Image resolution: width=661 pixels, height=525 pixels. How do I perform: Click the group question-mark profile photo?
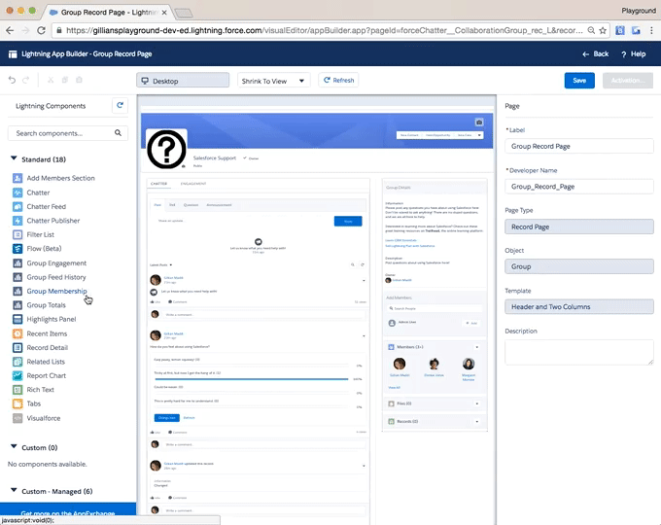click(x=166, y=150)
